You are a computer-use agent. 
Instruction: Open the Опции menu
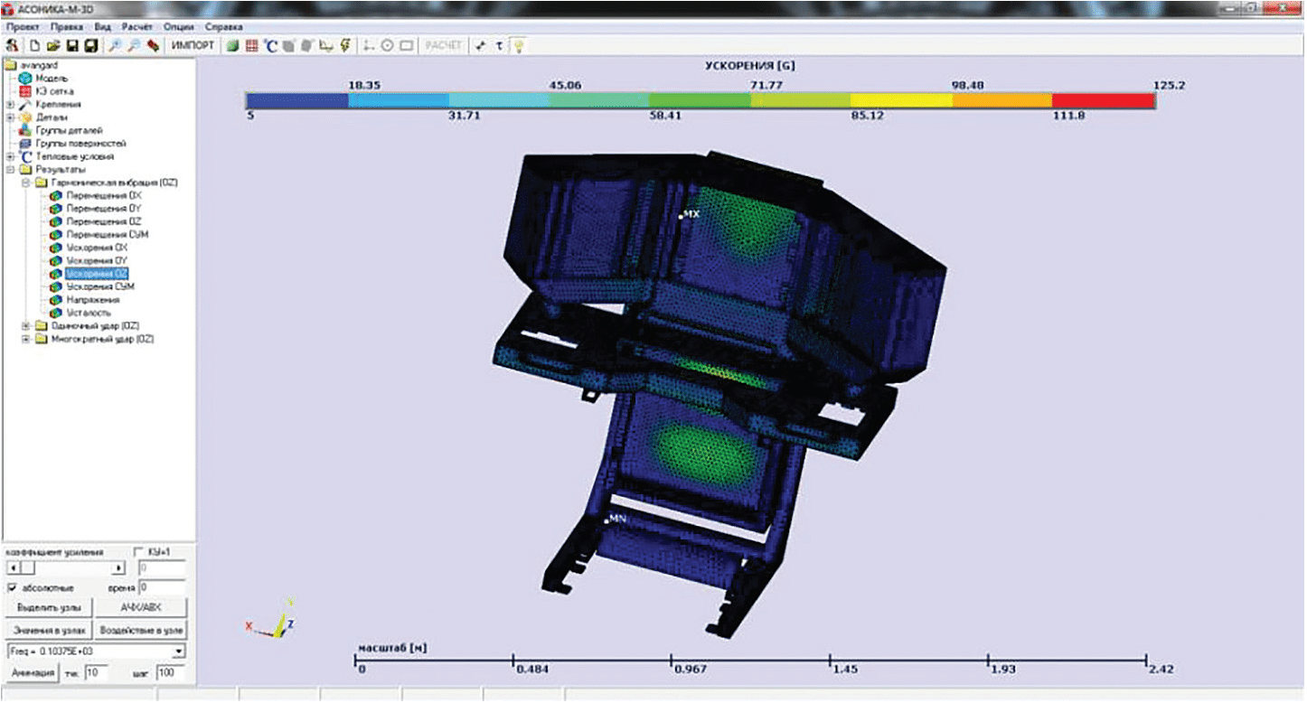click(x=179, y=27)
